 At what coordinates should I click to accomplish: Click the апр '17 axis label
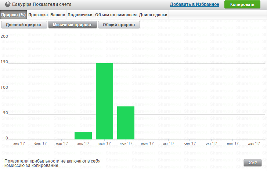click(83, 143)
